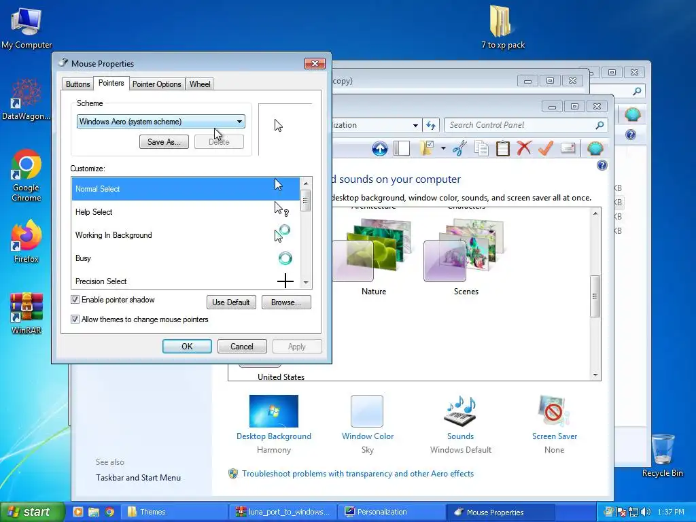
Task: Select the Precision Select pointer row
Action: point(186,281)
